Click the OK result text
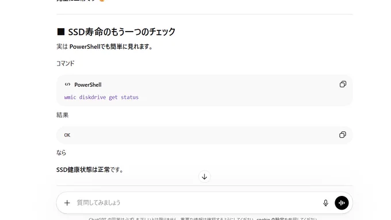This screenshot has width=391, height=220. [67, 135]
